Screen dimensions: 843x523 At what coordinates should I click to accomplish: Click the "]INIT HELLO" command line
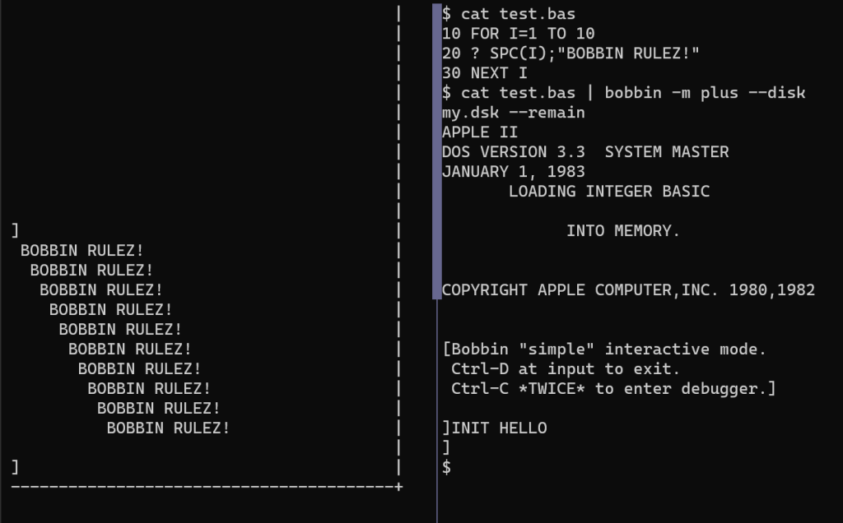[x=494, y=428]
